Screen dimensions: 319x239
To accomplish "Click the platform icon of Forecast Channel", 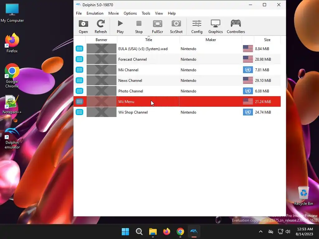I will pyautogui.click(x=79, y=59).
